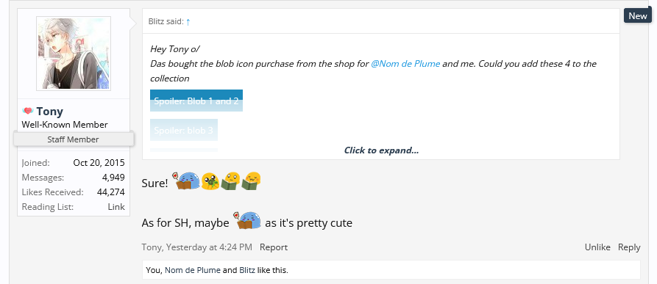The width and height of the screenshot is (657, 284).
Task: Expand the 'Spoiler: Blob 1 and 2' section
Action: point(196,101)
